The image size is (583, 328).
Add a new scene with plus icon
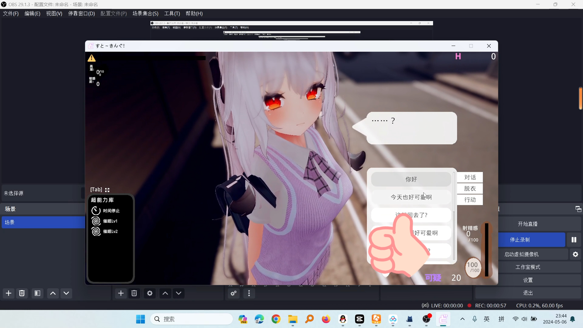9,293
